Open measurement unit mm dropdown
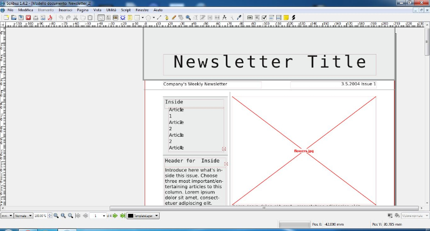Image resolution: width=430 pixels, height=231 pixels. [7, 215]
